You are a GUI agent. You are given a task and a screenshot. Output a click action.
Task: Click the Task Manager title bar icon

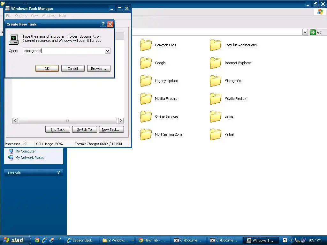[8, 8]
